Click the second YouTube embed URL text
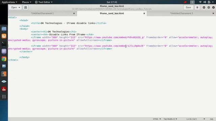The height and width of the screenshot is (121, 216). coord(114,46)
